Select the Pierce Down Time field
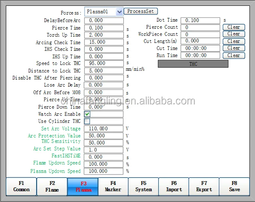Image resolution: width=255 pixels, height=202 pixels. pos(104,107)
